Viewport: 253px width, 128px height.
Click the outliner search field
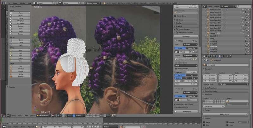tap(244, 6)
